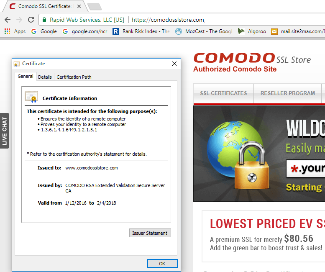Open the SSL CERTIFICATES menu
Image resolution: width=325 pixels, height=272 pixels.
point(223,93)
